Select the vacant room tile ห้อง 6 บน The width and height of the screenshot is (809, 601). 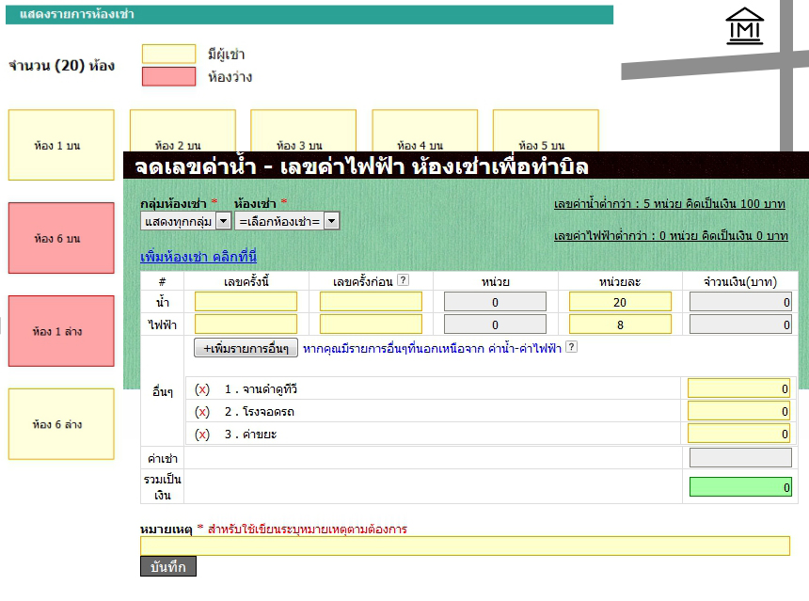(61, 238)
